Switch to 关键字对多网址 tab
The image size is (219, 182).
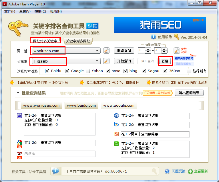click(78, 41)
